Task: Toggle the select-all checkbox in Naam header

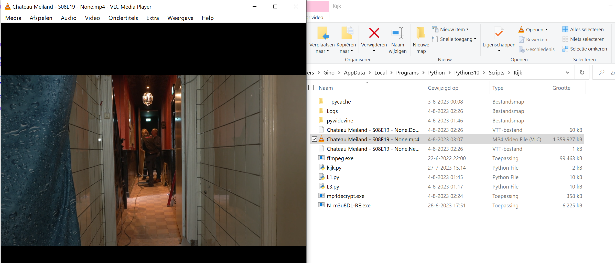Action: point(311,87)
